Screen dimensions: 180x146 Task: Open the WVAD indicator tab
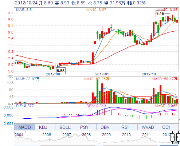pyautogui.click(x=148, y=127)
